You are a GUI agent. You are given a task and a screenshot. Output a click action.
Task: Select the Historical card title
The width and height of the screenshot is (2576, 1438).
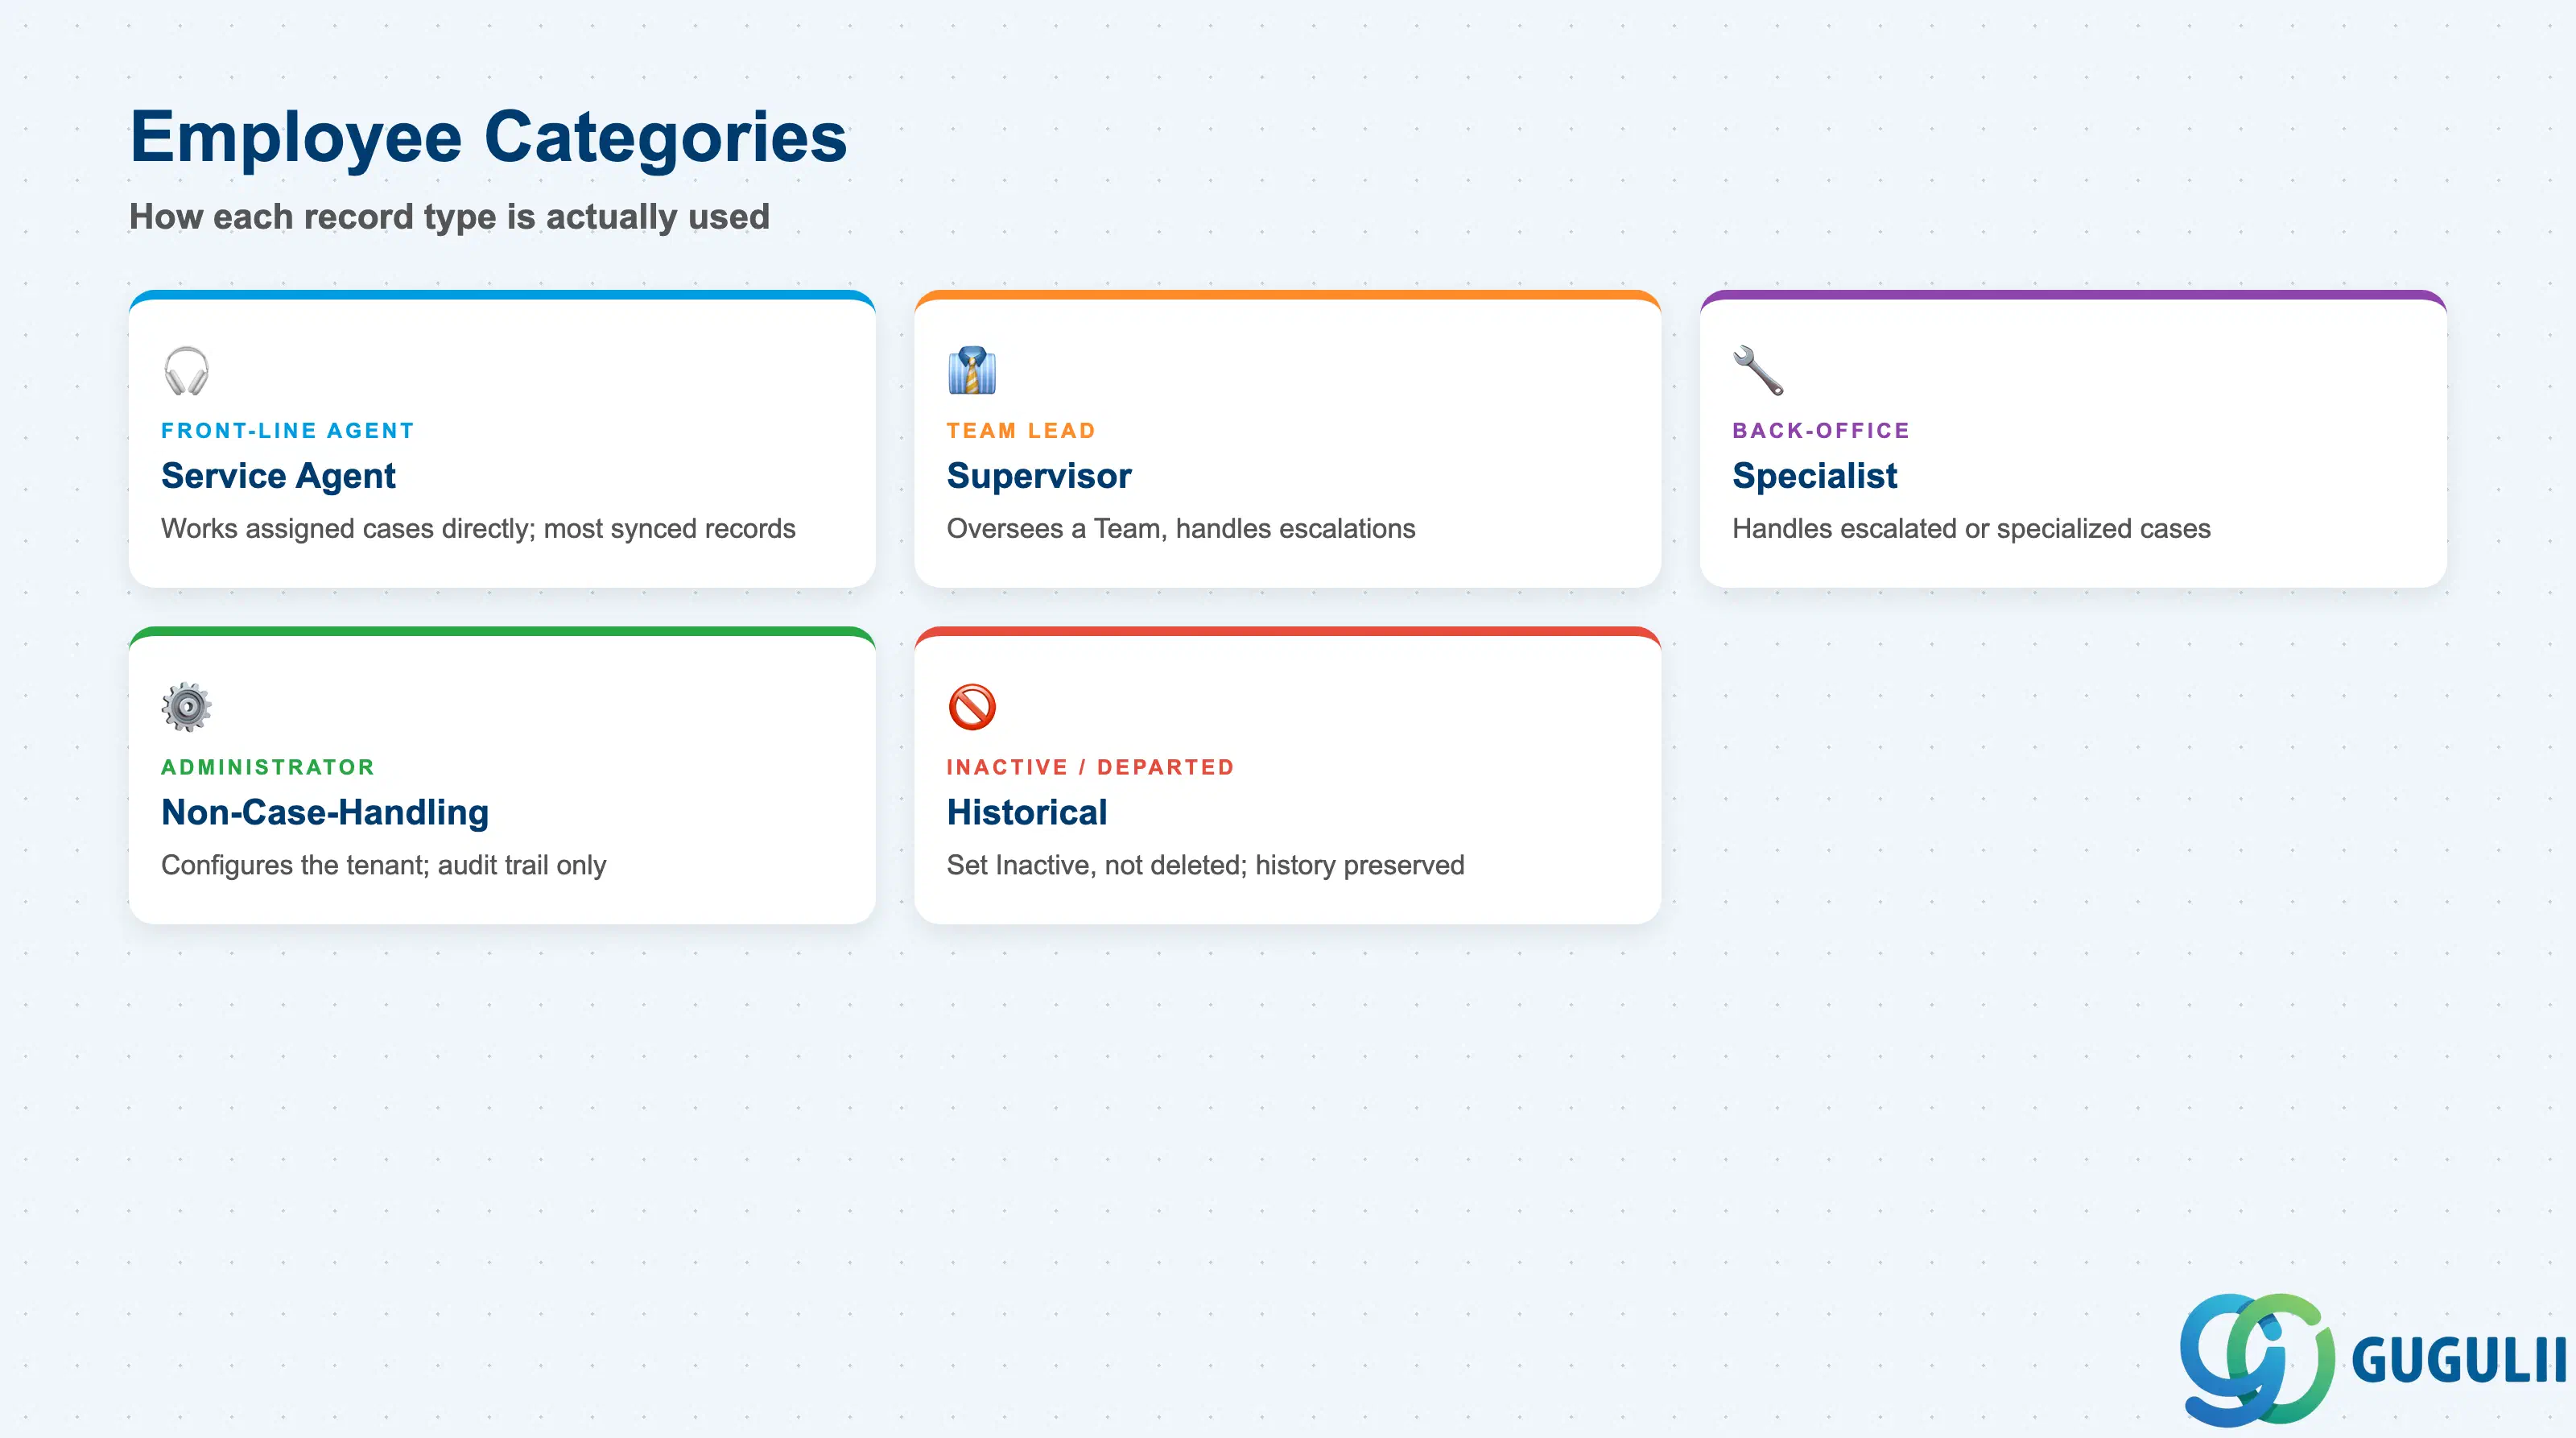(x=1027, y=812)
